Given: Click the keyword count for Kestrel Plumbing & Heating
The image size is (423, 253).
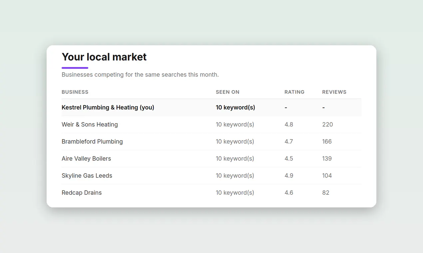Looking at the screenshot, I should (235, 108).
